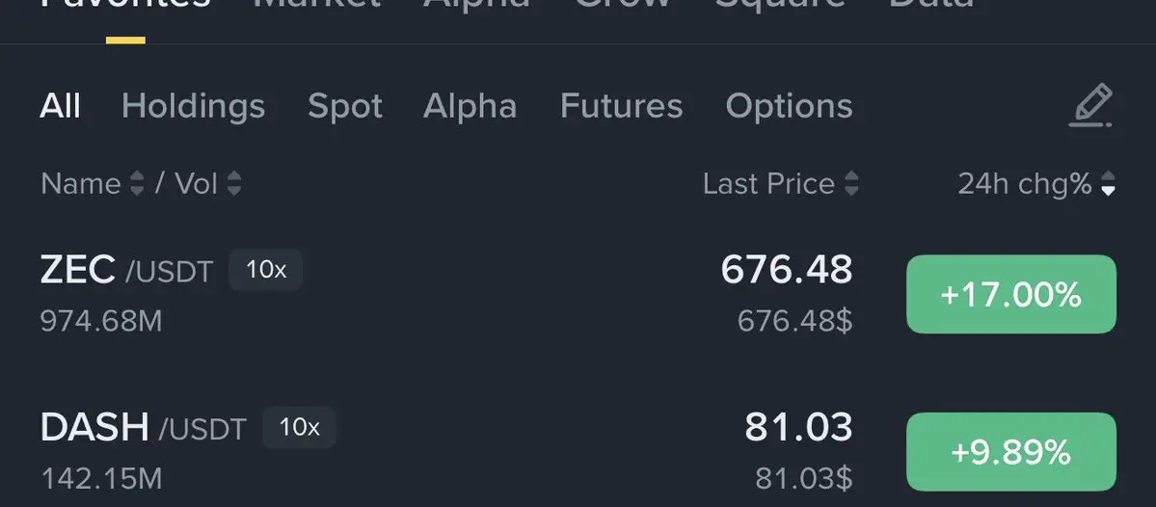Tap the 10x badge beside ZEC/USDT
Screen dimensions: 1156x507
pos(265,270)
